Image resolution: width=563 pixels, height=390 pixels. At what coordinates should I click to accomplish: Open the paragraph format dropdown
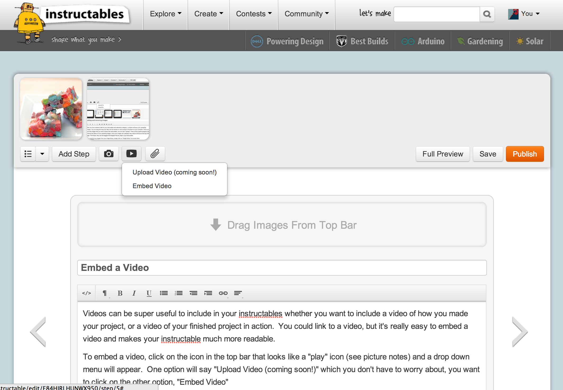105,293
